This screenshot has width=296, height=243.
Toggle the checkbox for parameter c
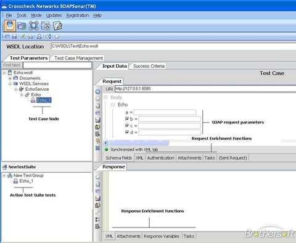[127, 125]
